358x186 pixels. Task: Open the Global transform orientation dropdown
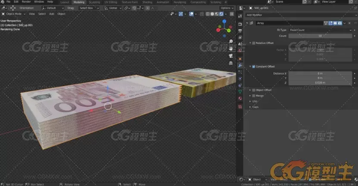[113, 8]
